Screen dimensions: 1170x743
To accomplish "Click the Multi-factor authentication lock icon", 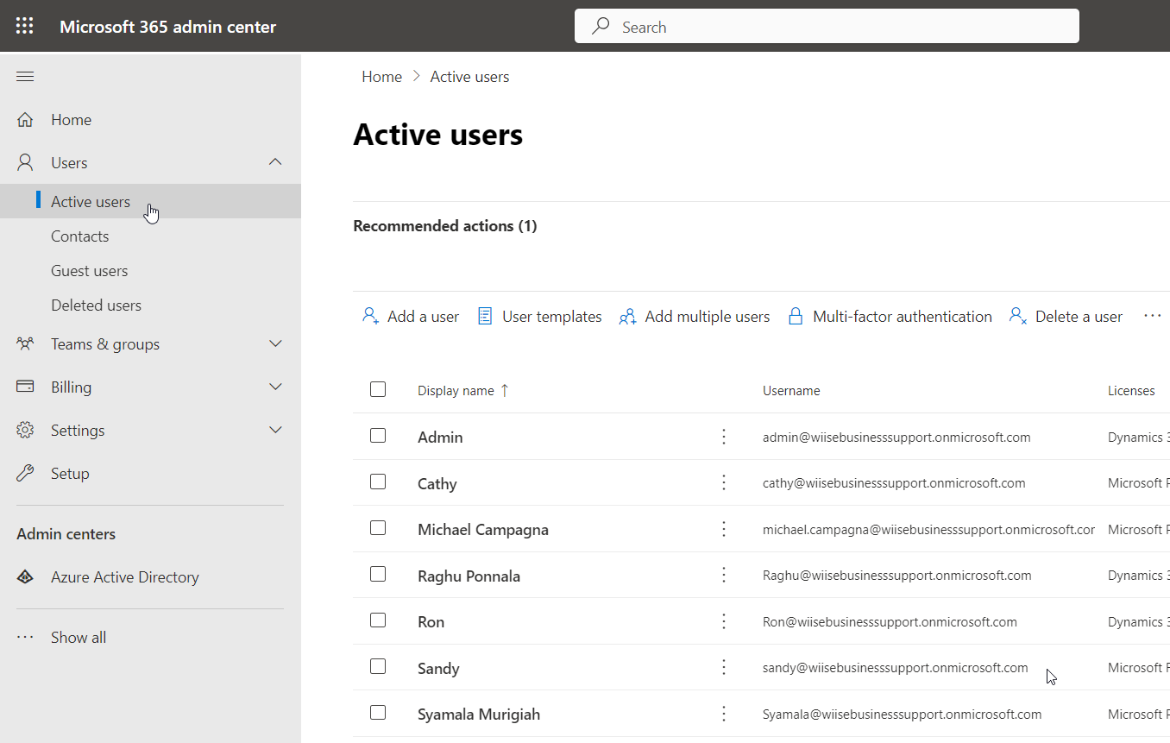I will (x=796, y=317).
